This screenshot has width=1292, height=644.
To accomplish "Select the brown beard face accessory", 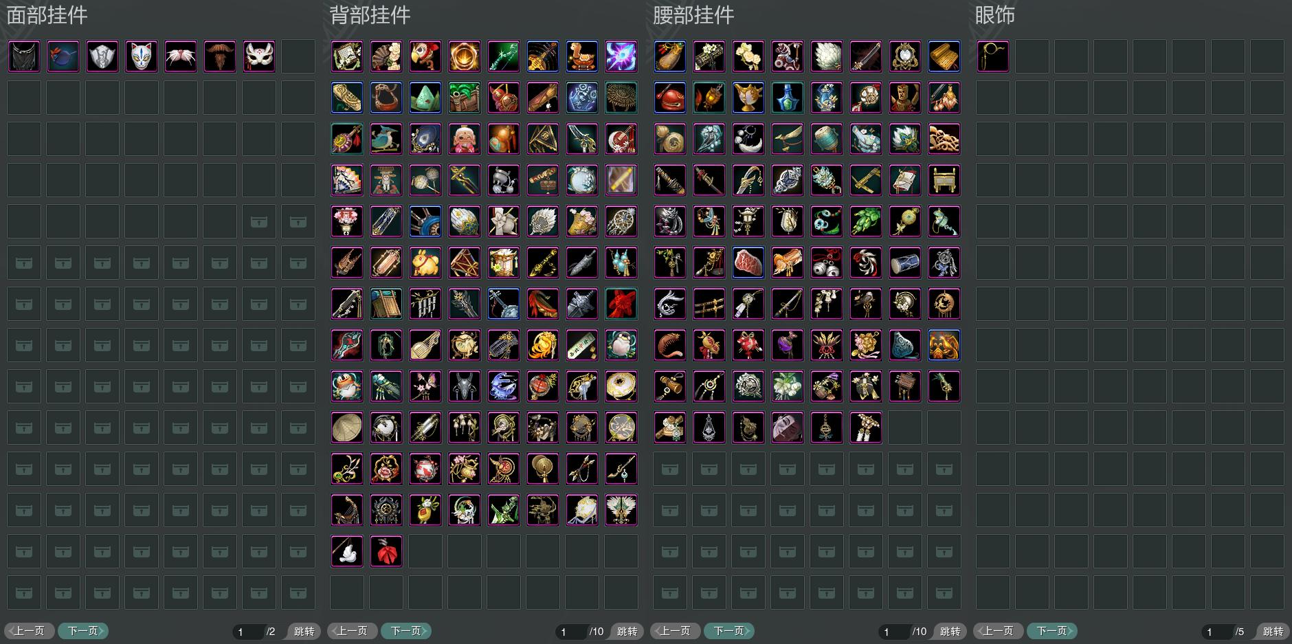I will (x=220, y=56).
